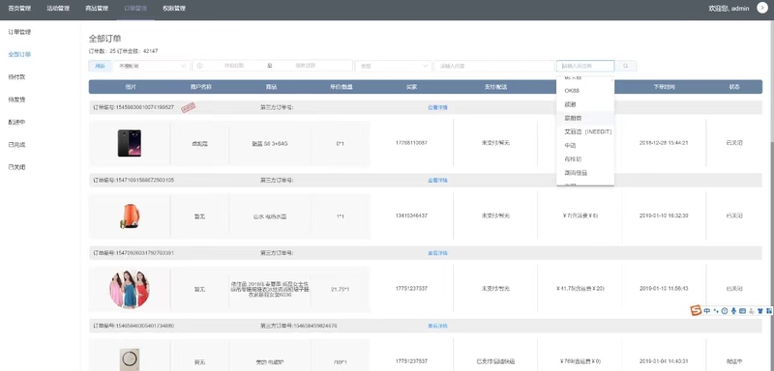Viewport: 774px width, 371px height.
Task: Open 商品管理 in the top navigation
Action: [97, 9]
